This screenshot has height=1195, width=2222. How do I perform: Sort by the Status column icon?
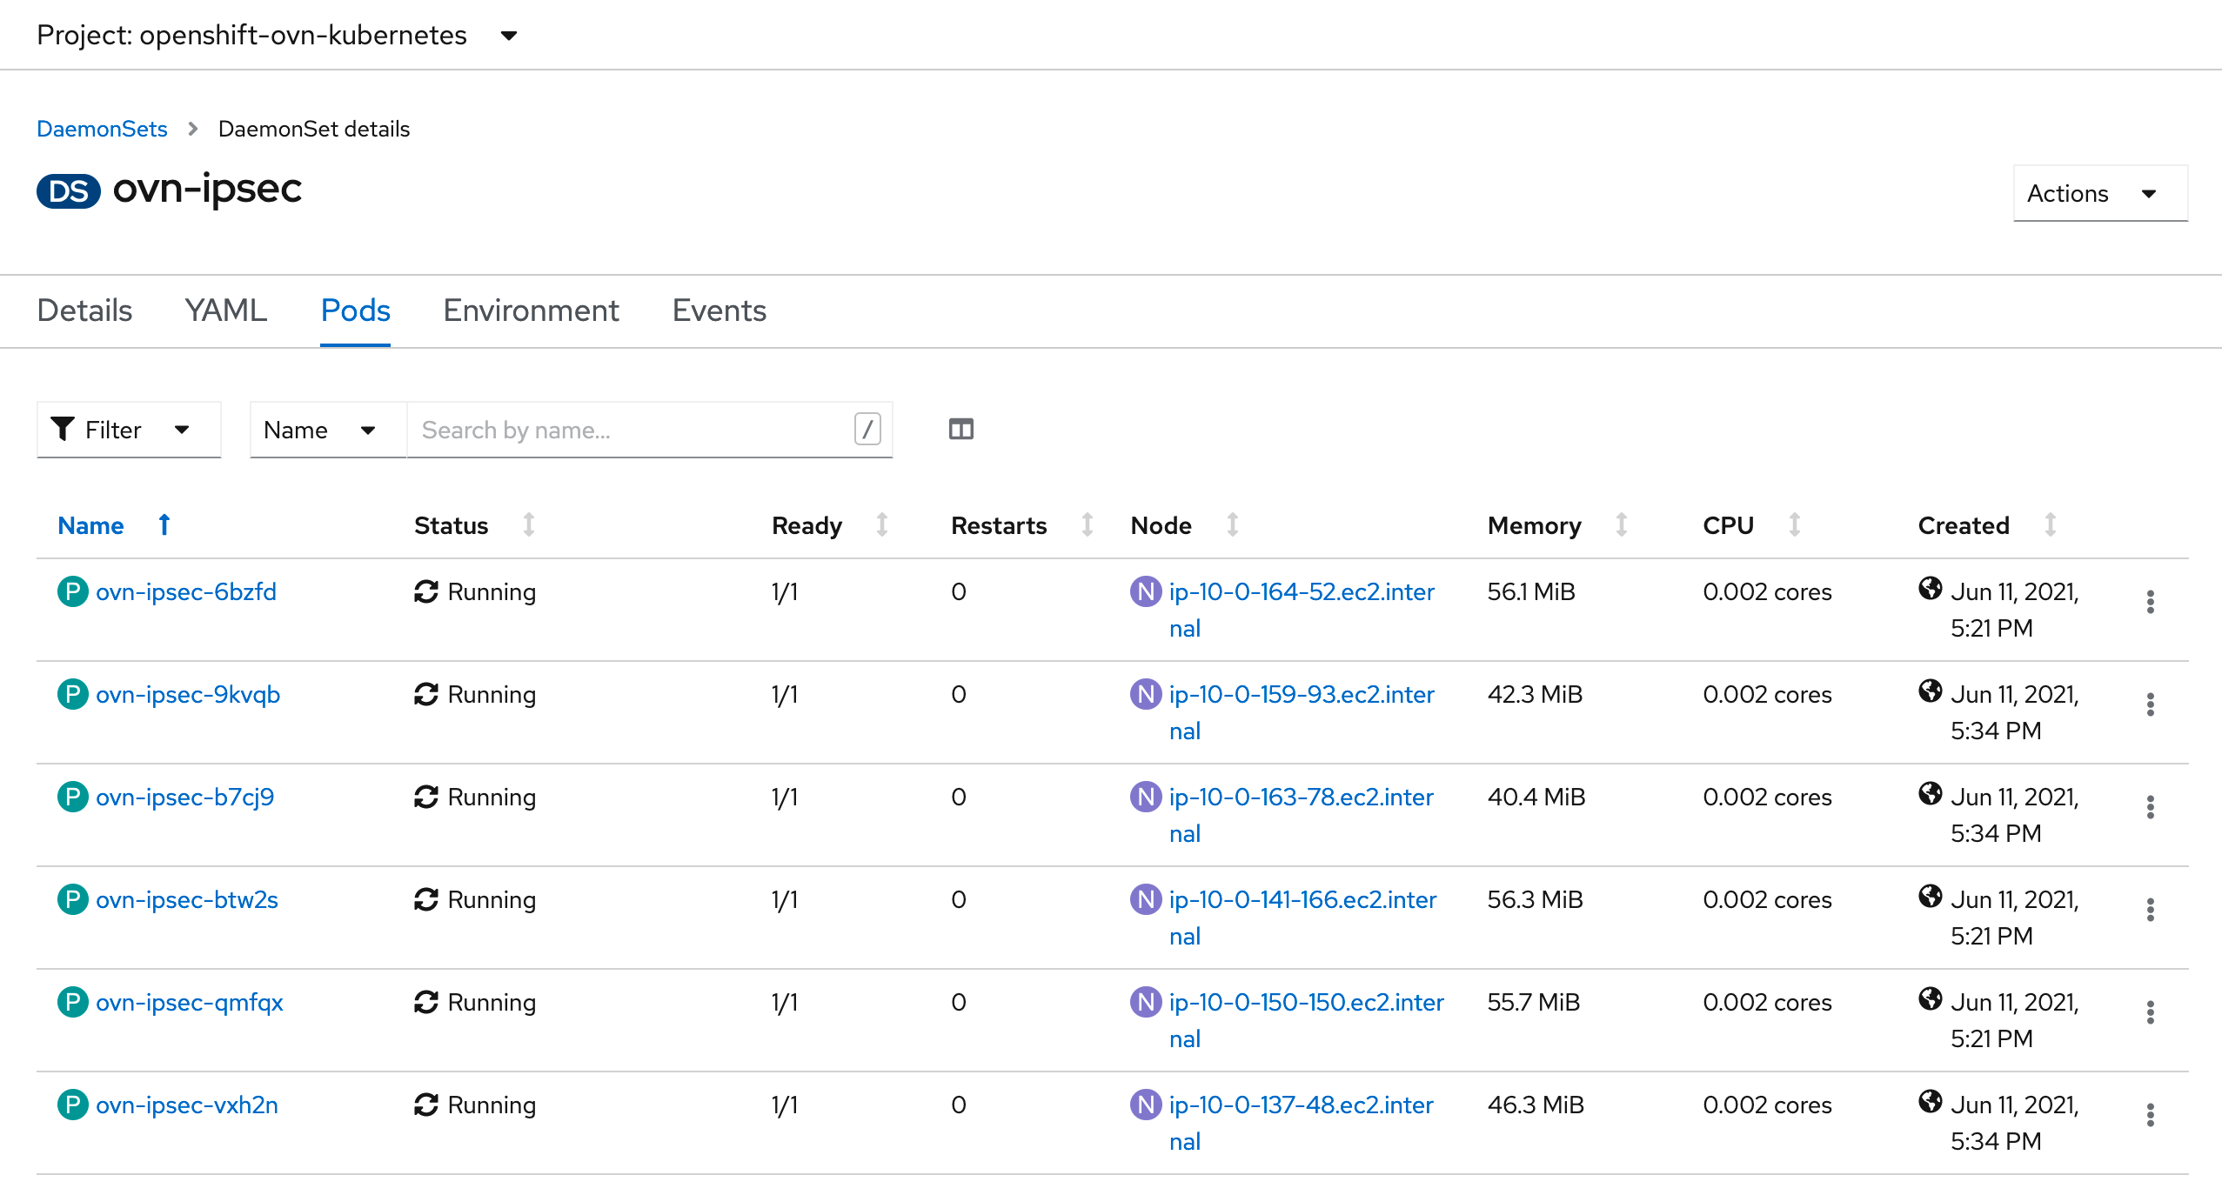click(x=528, y=525)
